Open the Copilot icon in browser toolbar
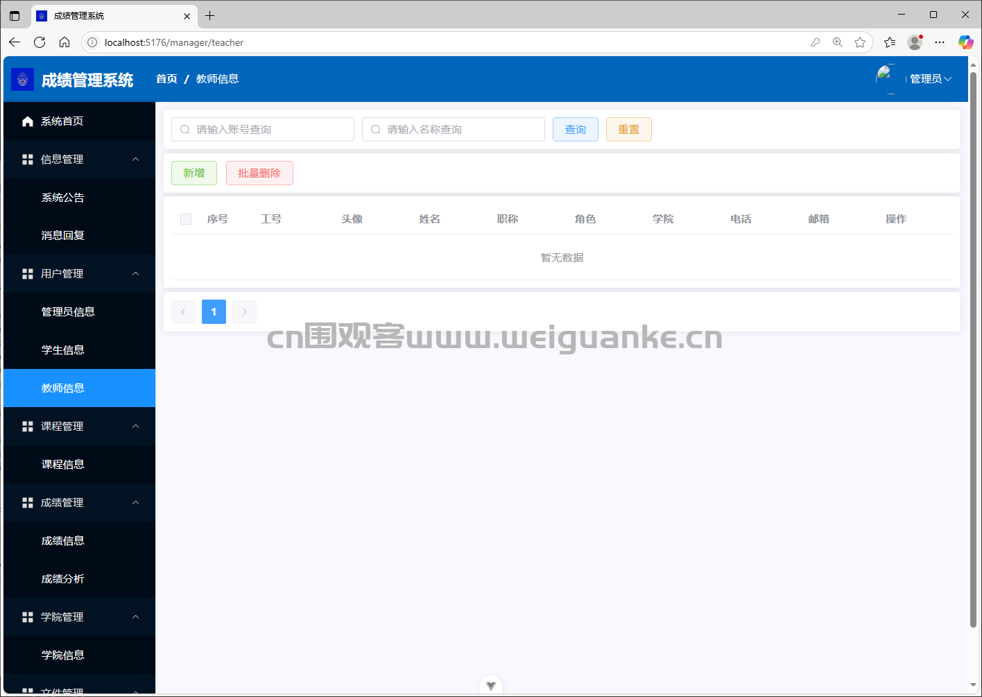 point(965,42)
